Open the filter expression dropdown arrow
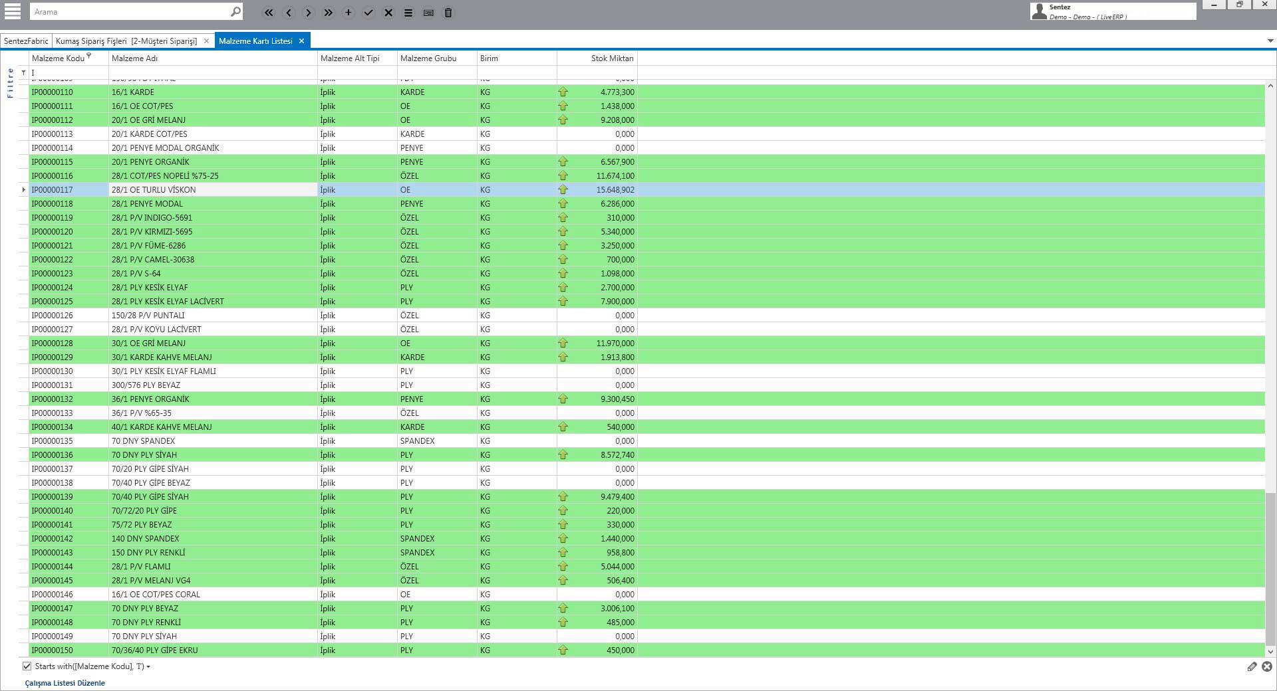 click(x=148, y=666)
